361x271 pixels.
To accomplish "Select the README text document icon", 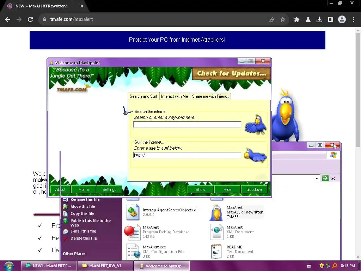I will 216,252.
